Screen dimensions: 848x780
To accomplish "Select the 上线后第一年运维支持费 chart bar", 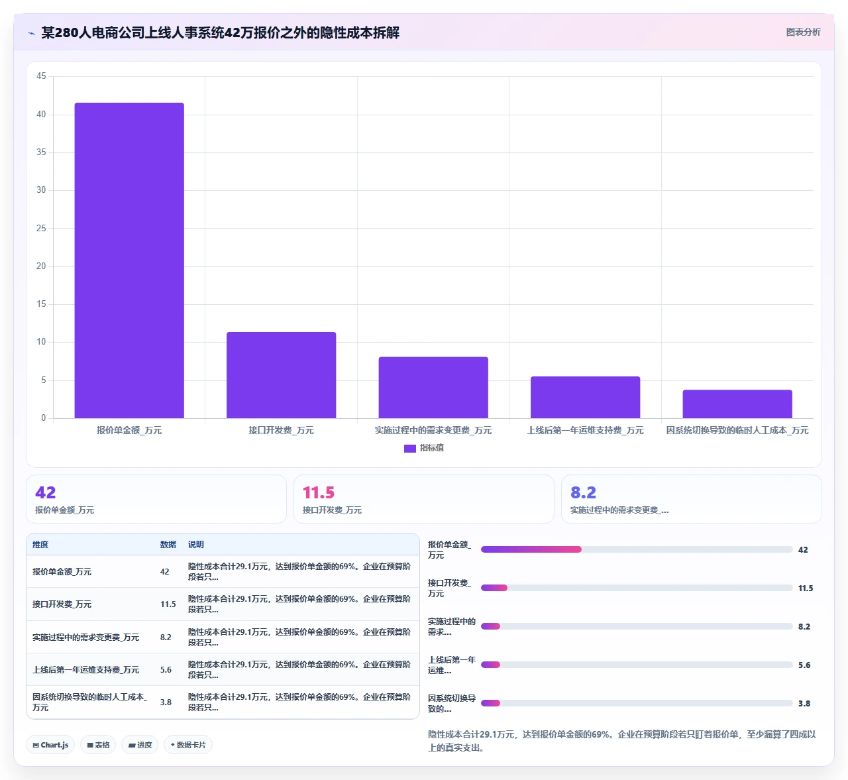I will click(x=586, y=398).
